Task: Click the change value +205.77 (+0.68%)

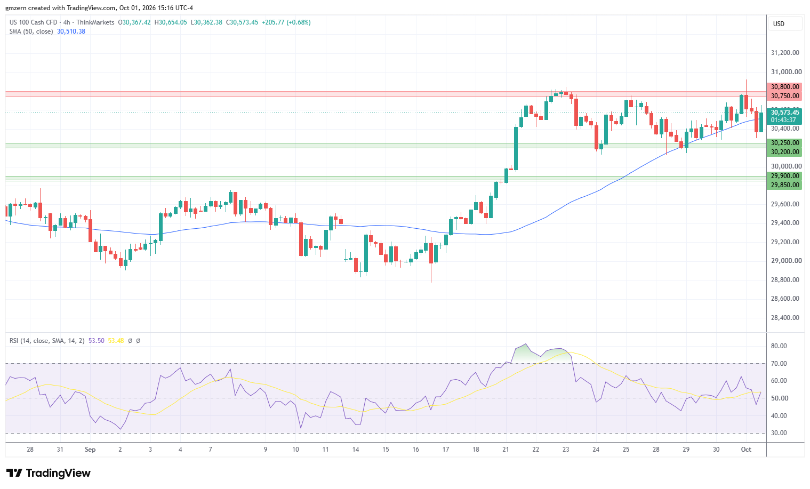Action: [286, 22]
